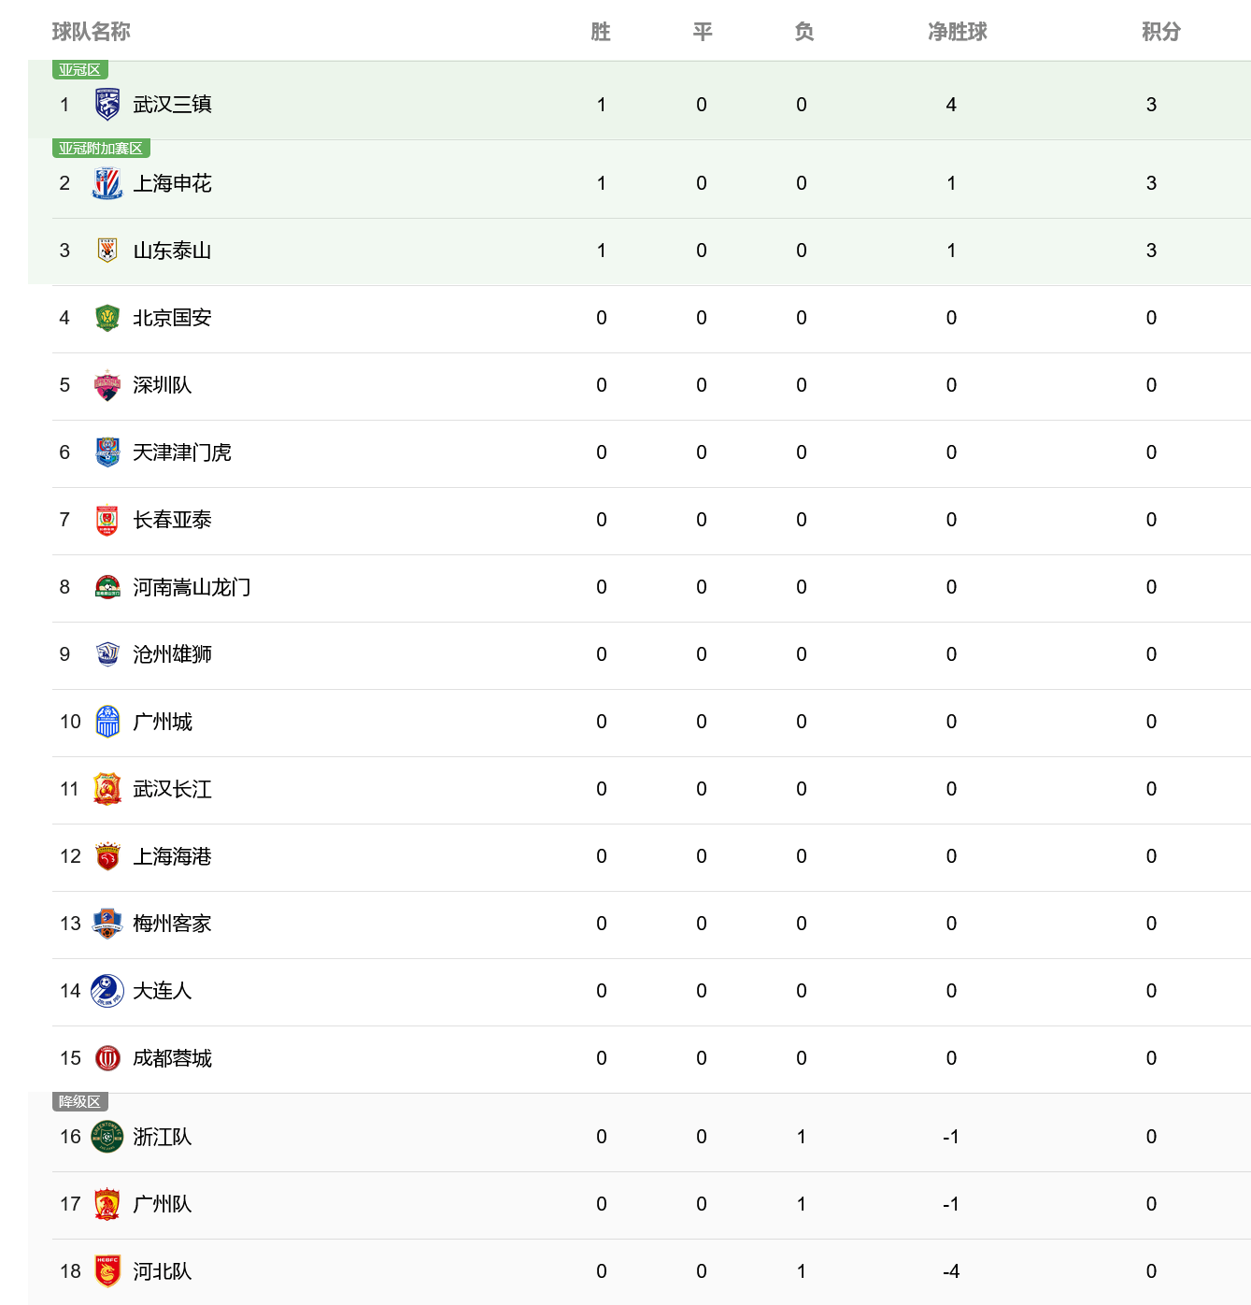The width and height of the screenshot is (1251, 1305).
Task: Click the 净胜球 goal difference header
Action: click(x=957, y=32)
